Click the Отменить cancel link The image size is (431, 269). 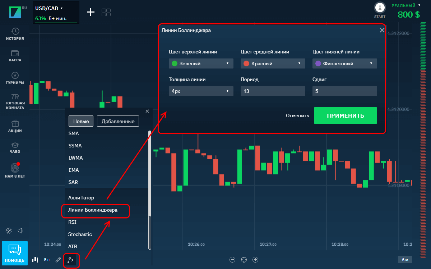297,115
